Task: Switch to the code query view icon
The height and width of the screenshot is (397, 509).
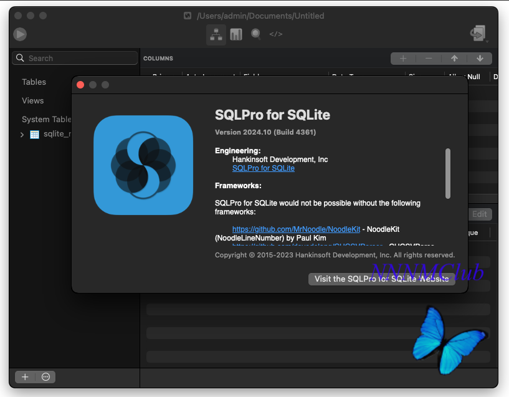Action: pyautogui.click(x=275, y=34)
